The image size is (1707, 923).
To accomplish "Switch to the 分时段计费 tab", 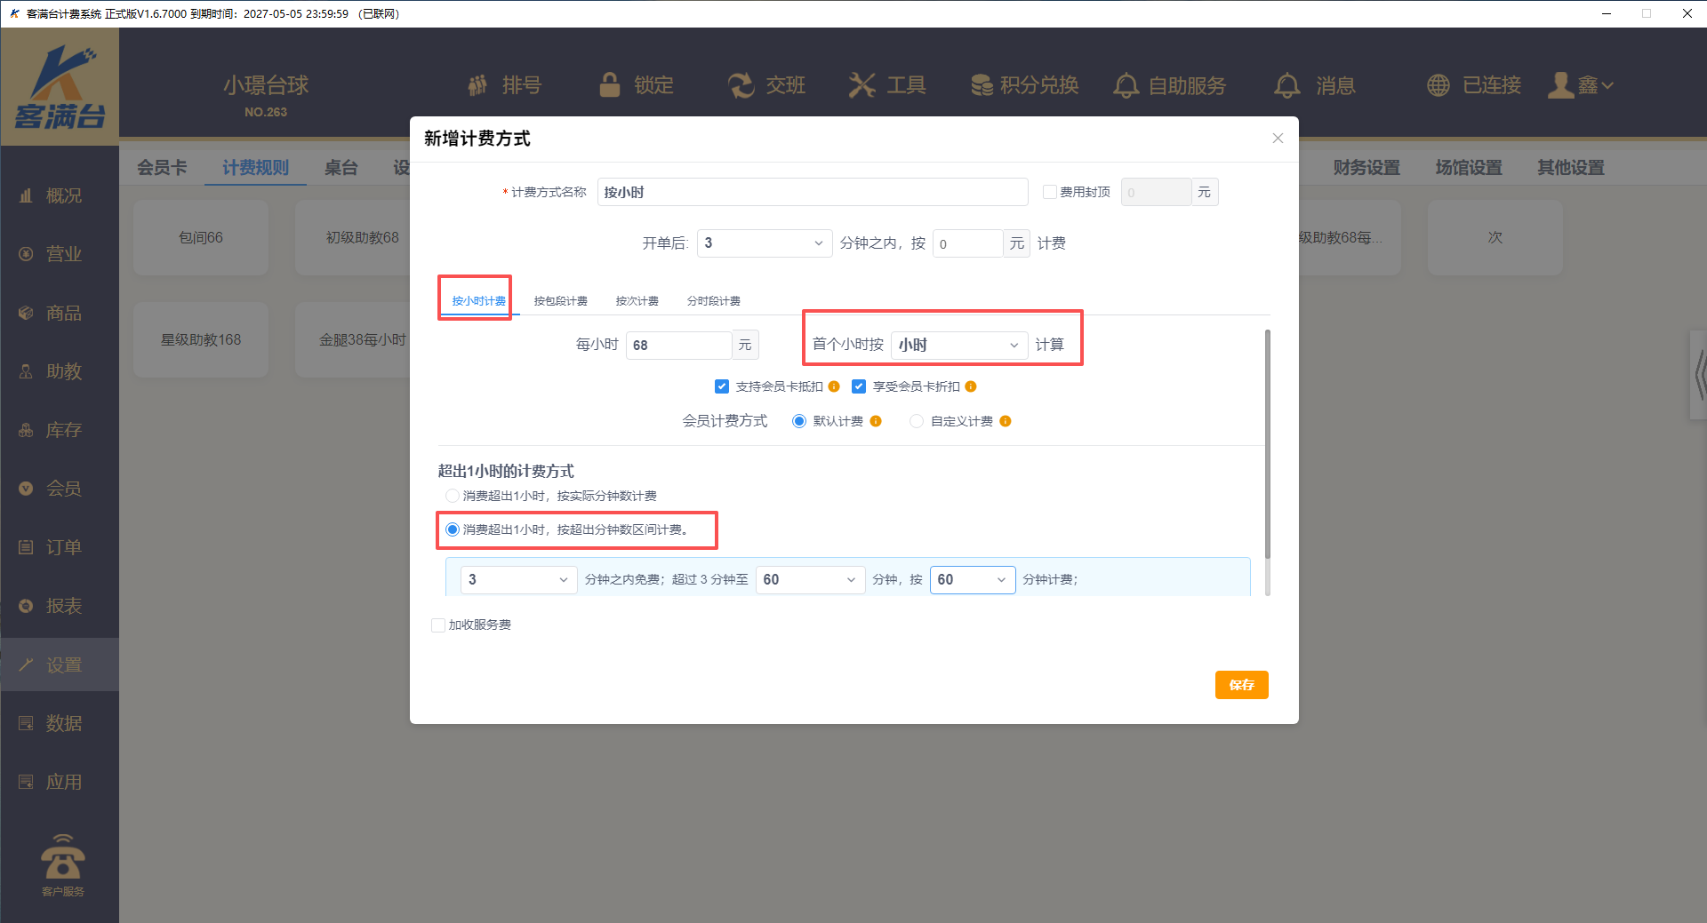I will 713,301.
